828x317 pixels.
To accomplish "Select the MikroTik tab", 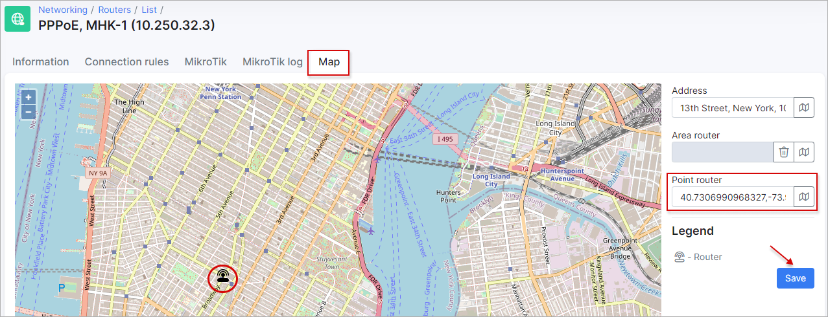I will click(206, 62).
